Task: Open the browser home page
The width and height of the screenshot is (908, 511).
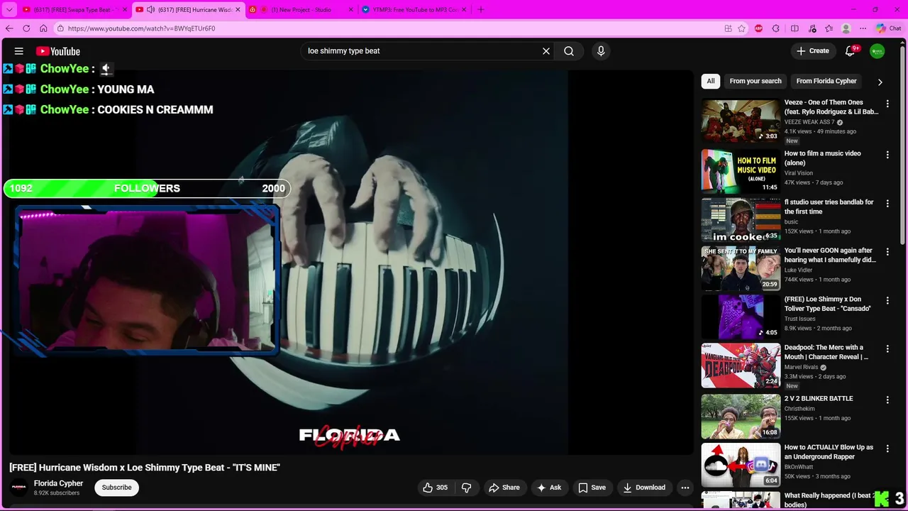Action: tap(43, 28)
